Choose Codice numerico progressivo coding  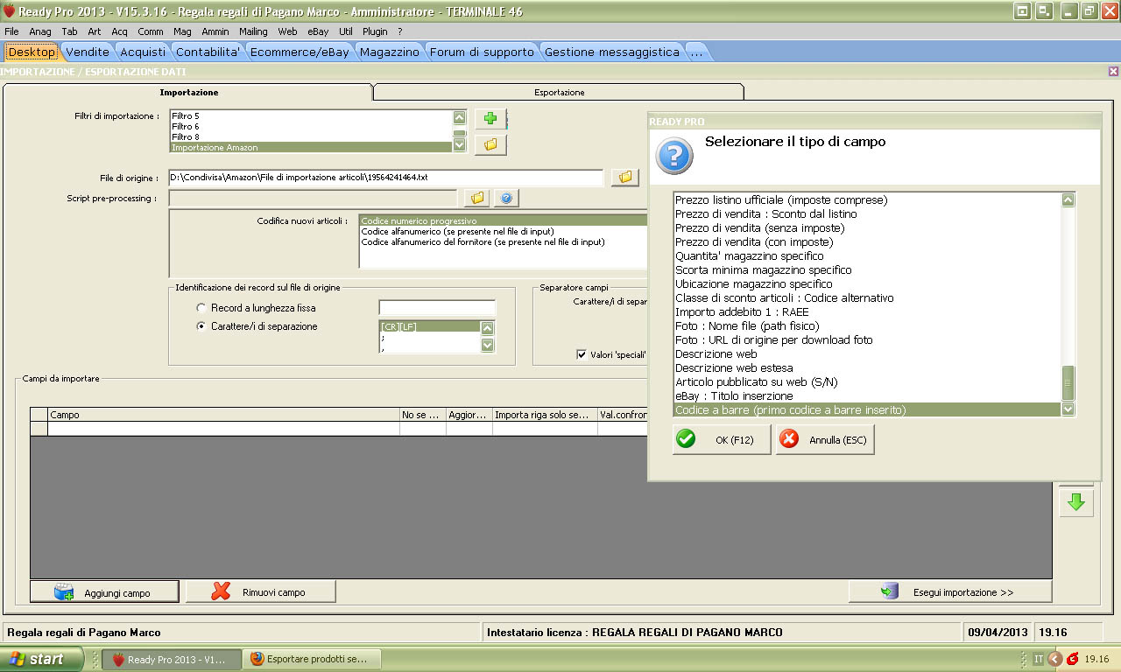504,221
